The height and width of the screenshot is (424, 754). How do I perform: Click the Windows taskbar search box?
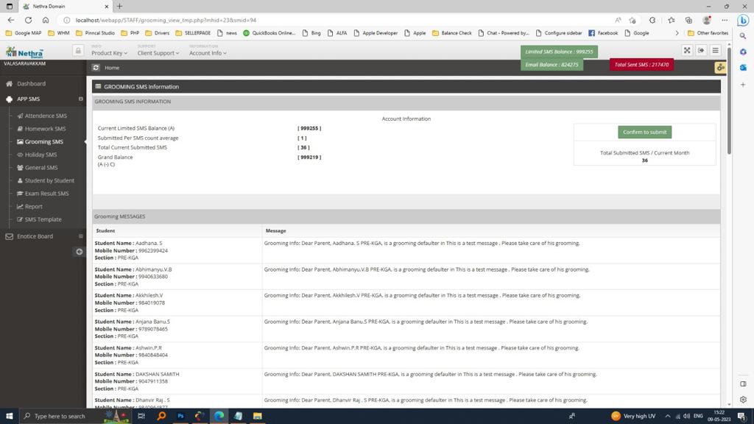[60, 416]
